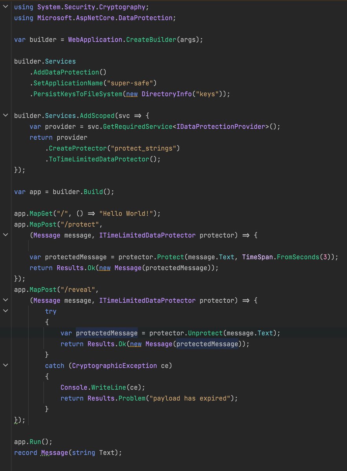Click on System.Security.Cryptography namespace
This screenshot has height=471, width=347.
pyautogui.click(x=91, y=7)
